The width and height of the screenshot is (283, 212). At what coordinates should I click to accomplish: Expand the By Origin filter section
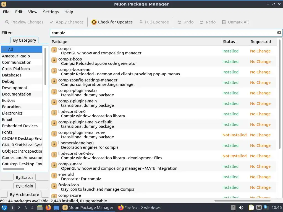(24, 186)
